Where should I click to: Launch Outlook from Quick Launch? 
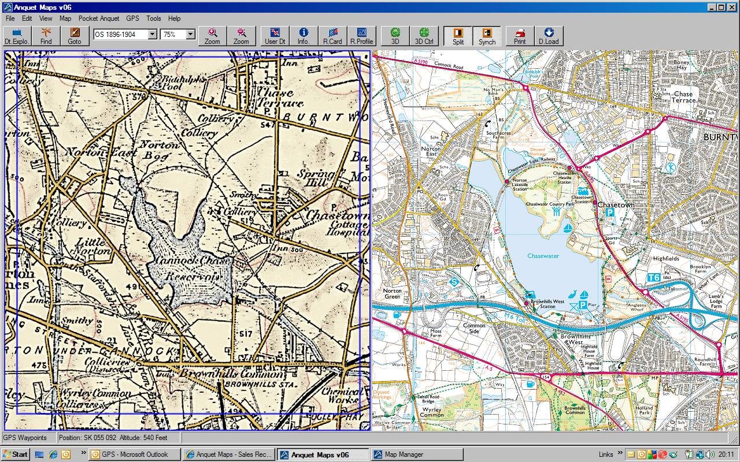[66, 454]
